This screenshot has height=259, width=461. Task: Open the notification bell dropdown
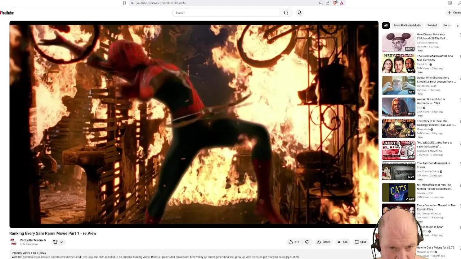click(x=58, y=242)
